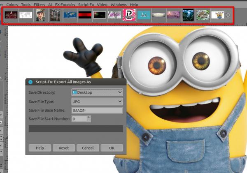247x173 pixels.
Task: Open the Colors menu
Action: (12, 5)
